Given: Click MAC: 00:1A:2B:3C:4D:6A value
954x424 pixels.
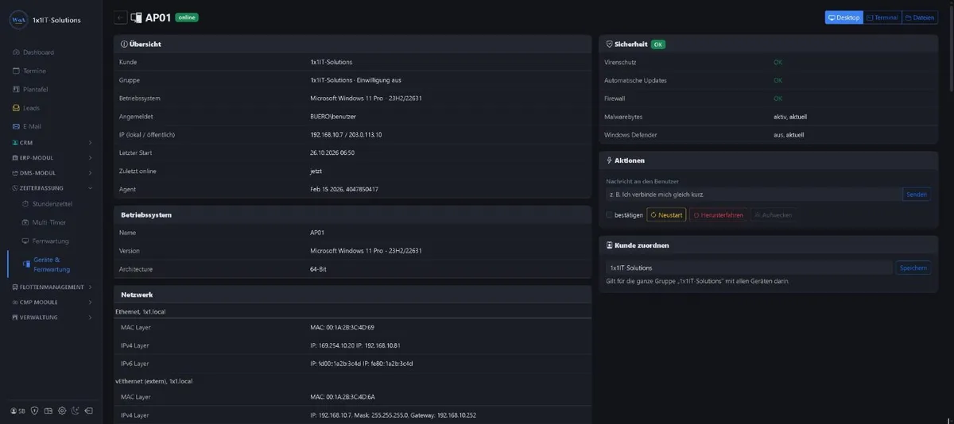Looking at the screenshot, I should click(342, 396).
